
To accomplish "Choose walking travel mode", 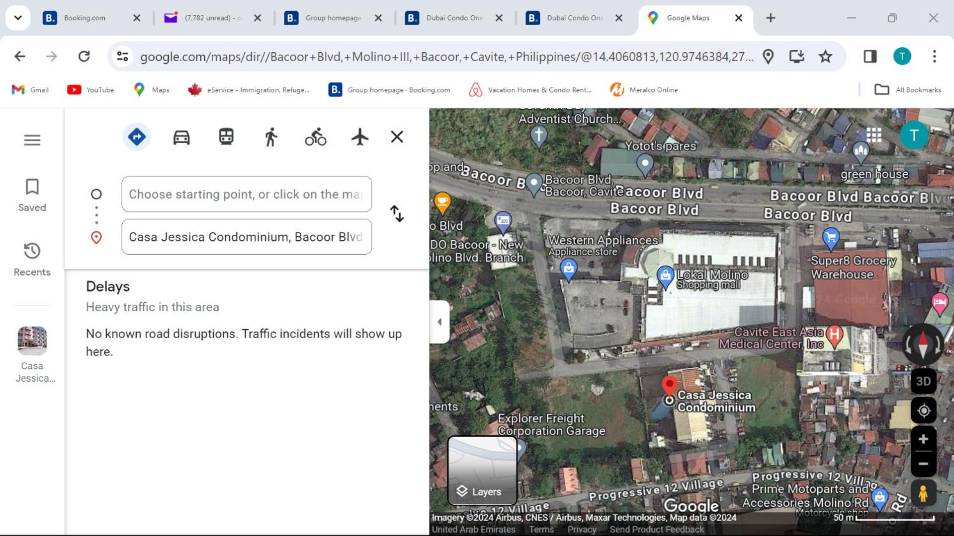I will tap(271, 136).
